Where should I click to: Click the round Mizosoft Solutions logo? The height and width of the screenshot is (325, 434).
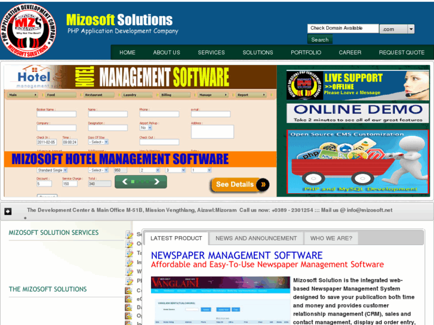coord(28,30)
